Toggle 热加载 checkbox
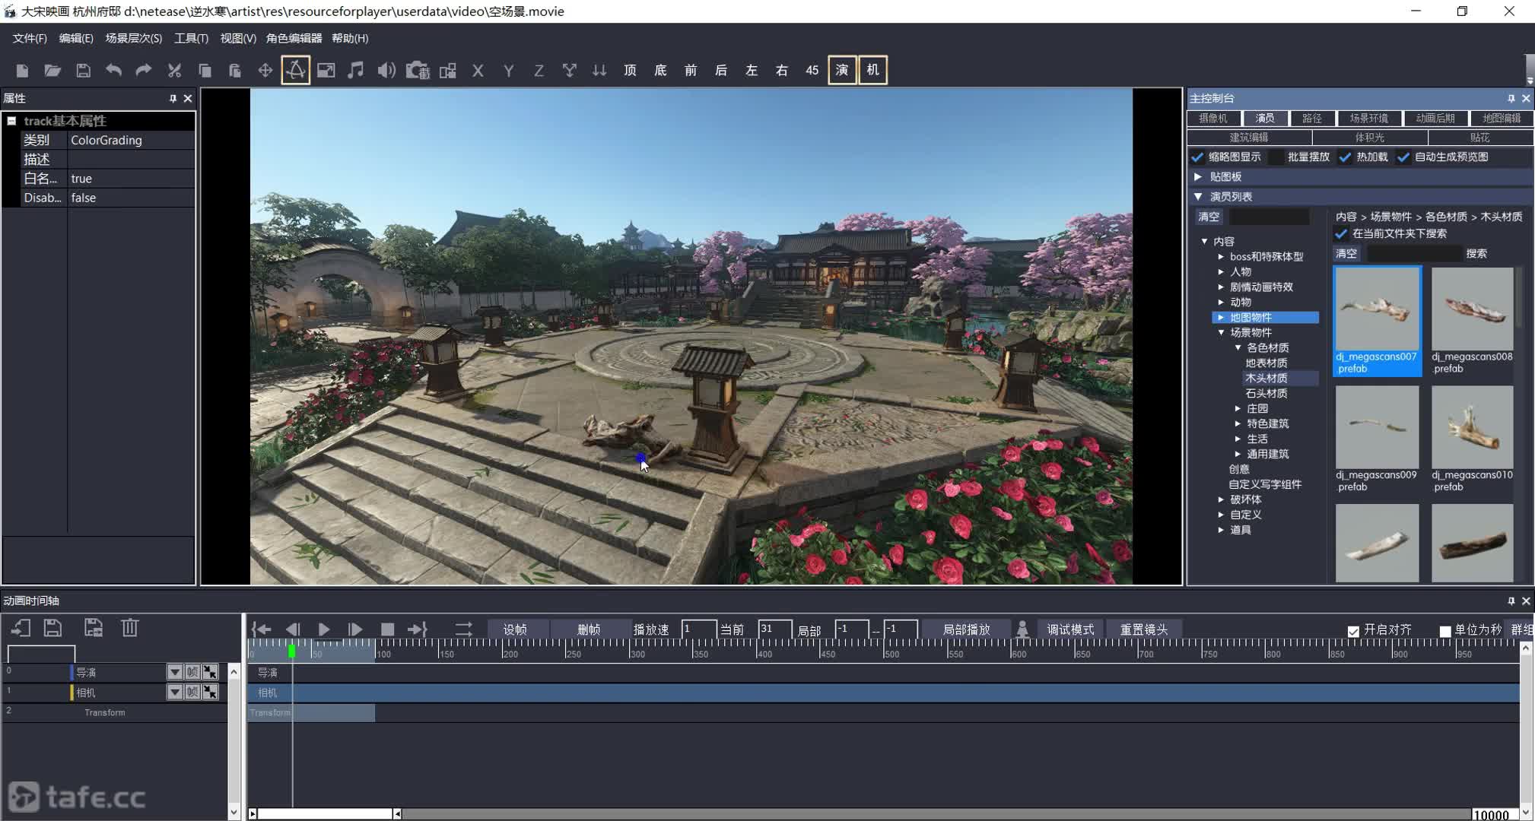This screenshot has height=821, width=1535. click(x=1345, y=157)
